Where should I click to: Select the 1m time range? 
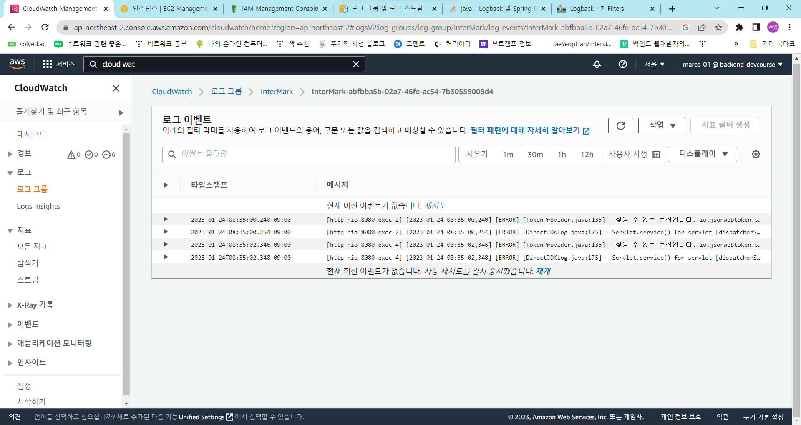[x=508, y=155]
